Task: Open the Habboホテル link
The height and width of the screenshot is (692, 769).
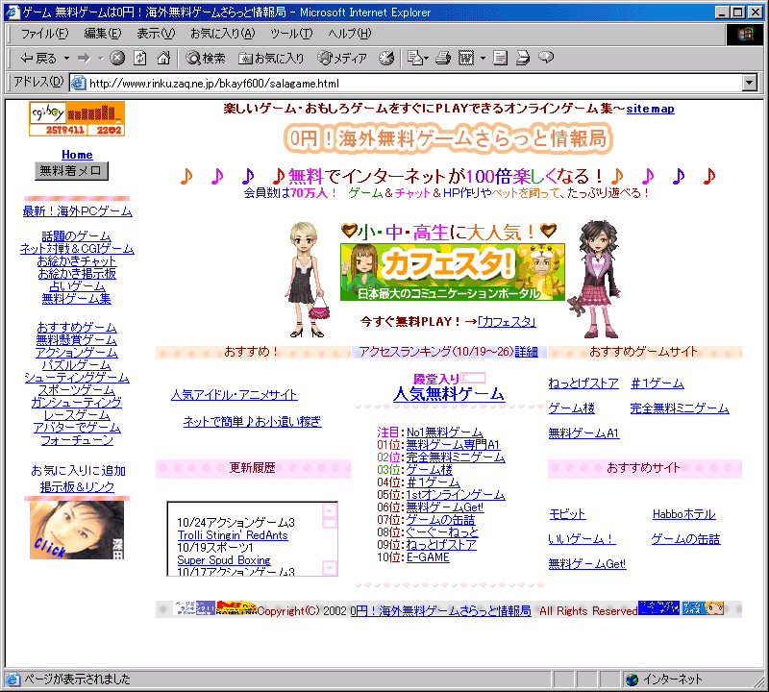Action: [684, 514]
